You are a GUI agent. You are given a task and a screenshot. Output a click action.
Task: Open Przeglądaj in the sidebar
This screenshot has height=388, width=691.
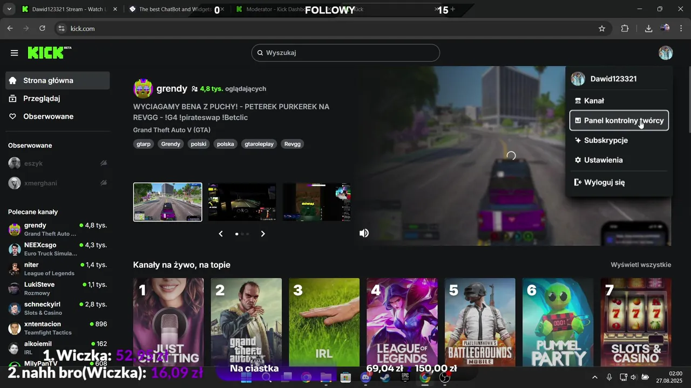coord(57,99)
